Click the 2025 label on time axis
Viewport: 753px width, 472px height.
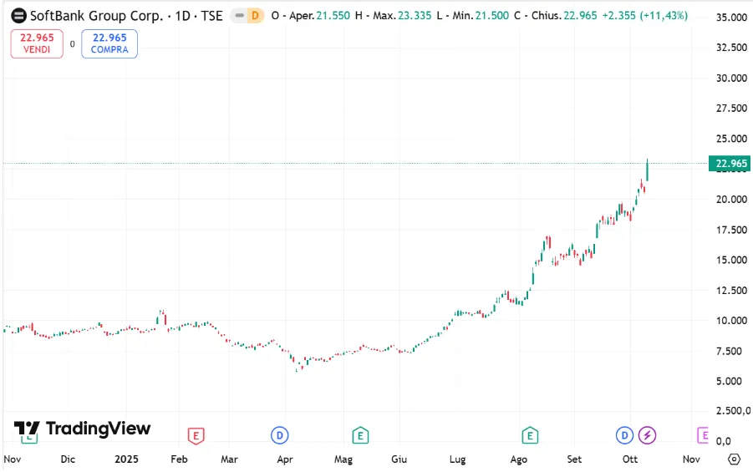pyautogui.click(x=126, y=459)
